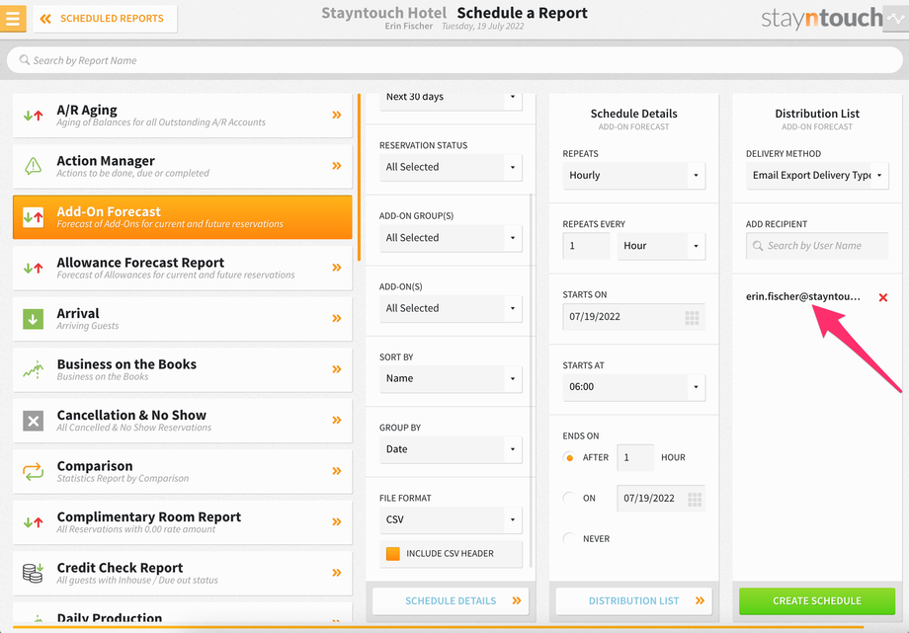This screenshot has width=909, height=633.
Task: Click the A/R Aging red-green arrows icon
Action: coord(33,116)
